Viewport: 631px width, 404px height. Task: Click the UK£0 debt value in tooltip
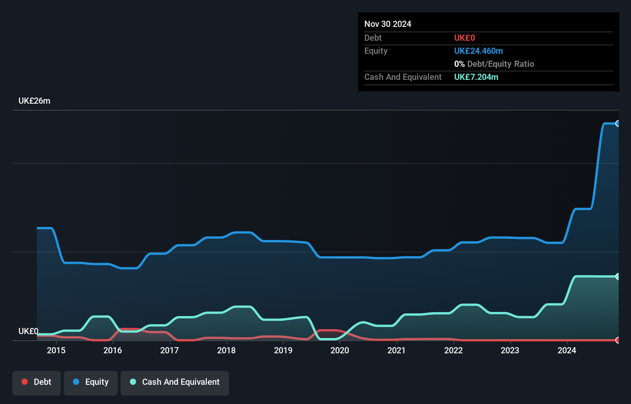point(465,38)
